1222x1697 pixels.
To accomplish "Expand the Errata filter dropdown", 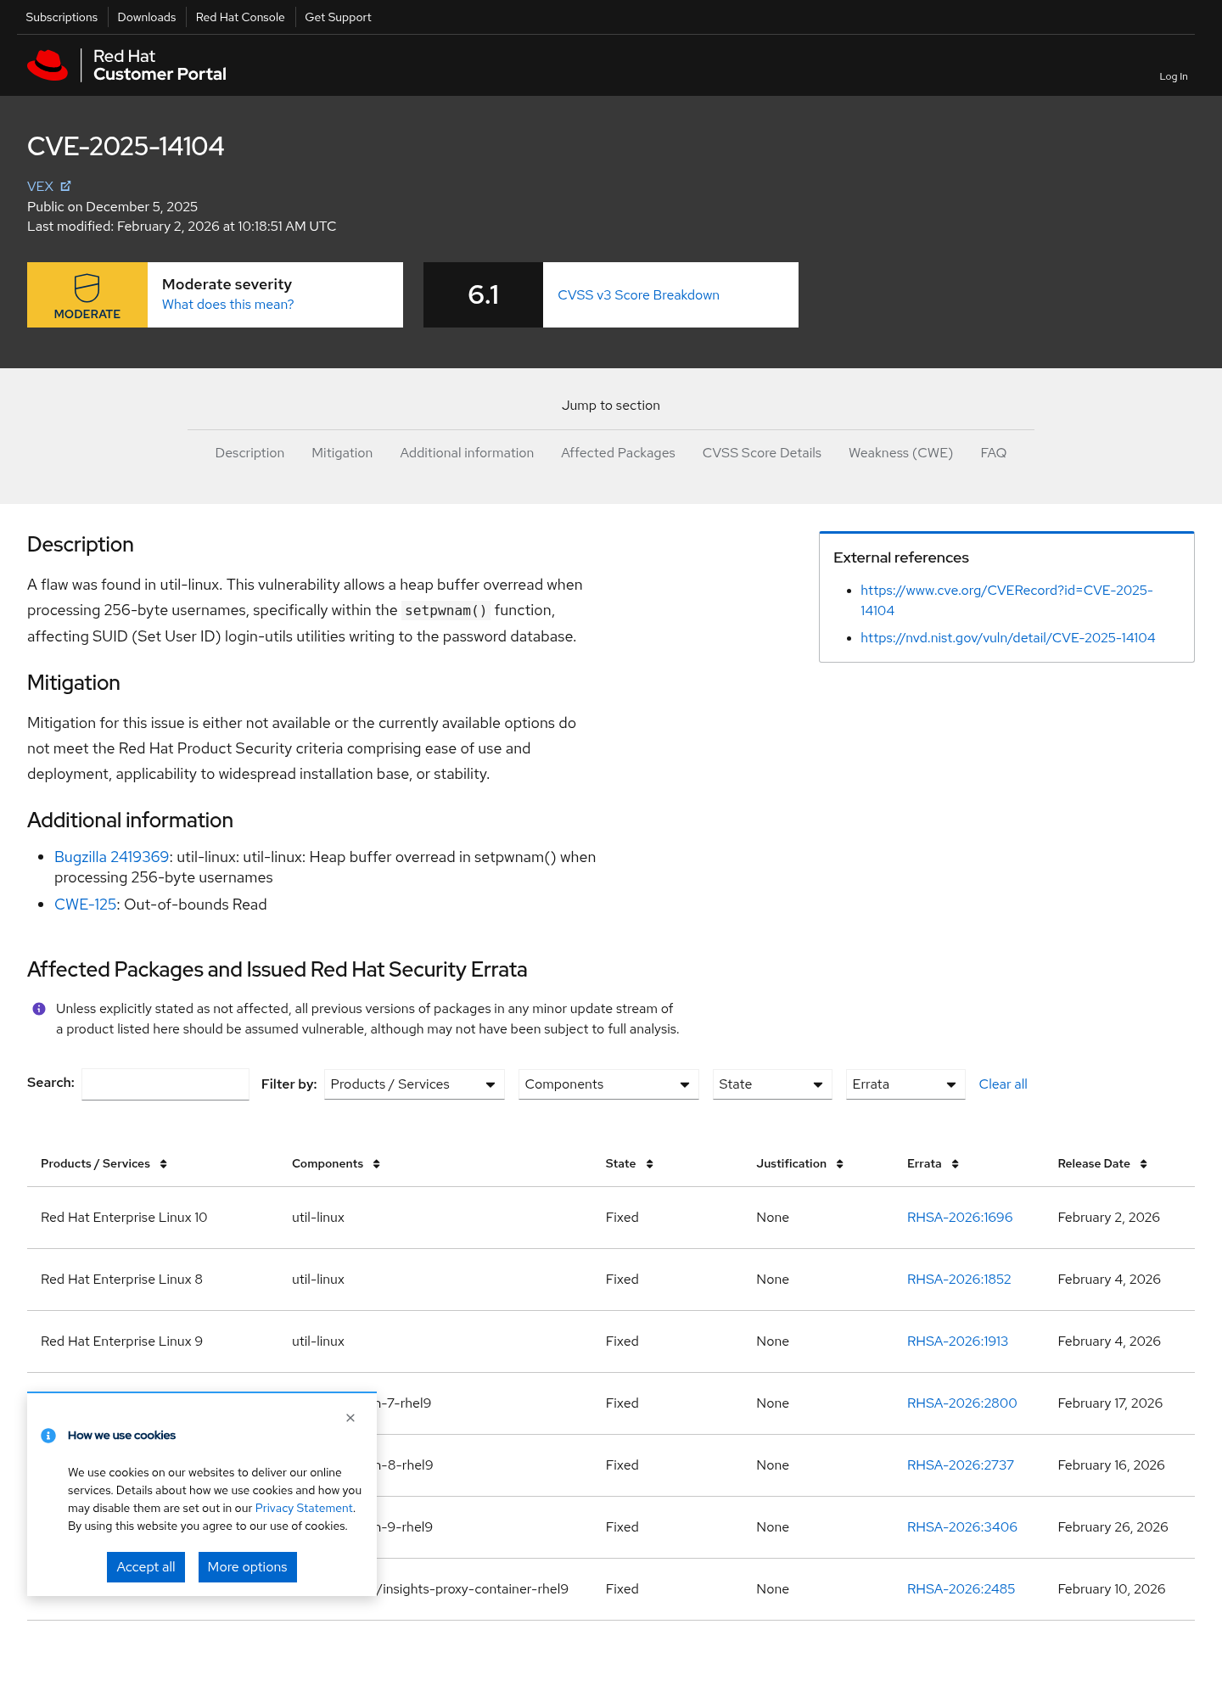I will click(905, 1084).
